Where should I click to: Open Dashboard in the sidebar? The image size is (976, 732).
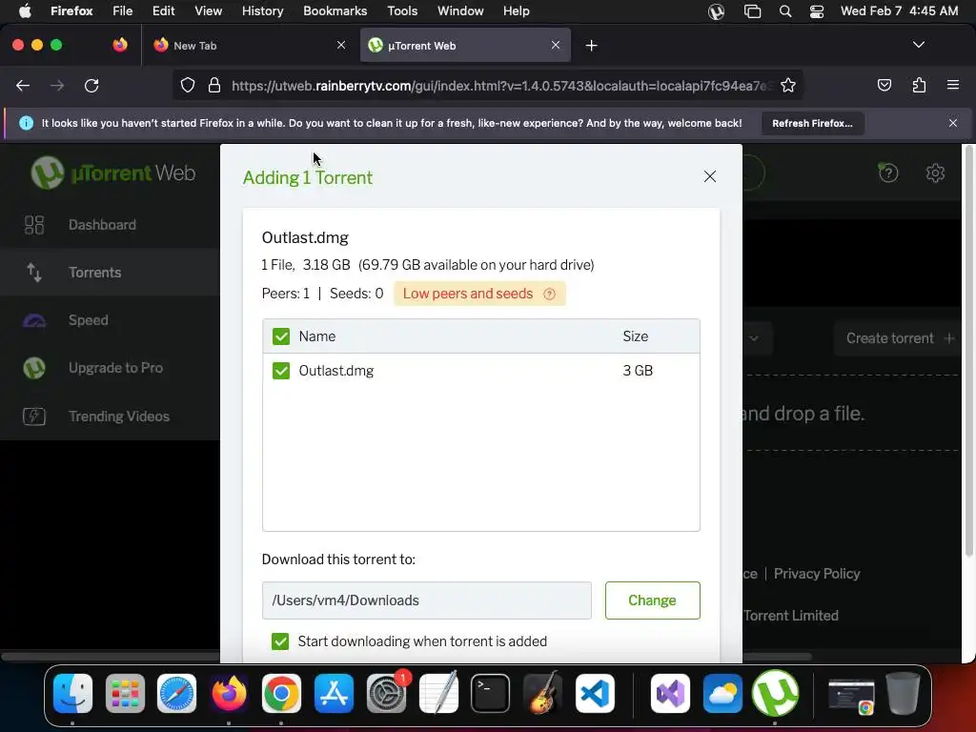pos(110,225)
